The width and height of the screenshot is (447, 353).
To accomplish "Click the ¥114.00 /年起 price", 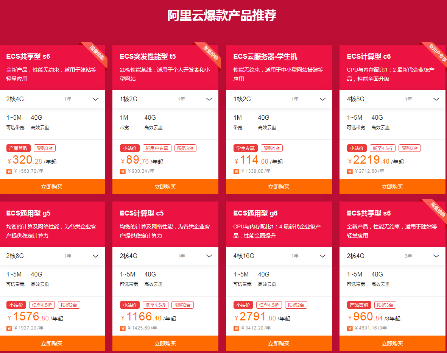I will 258,160.
